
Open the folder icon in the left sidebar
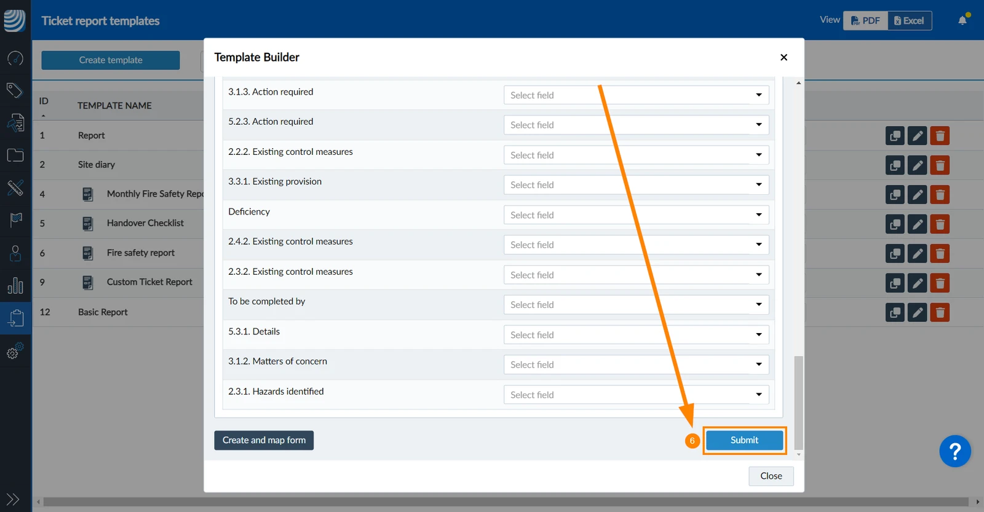coord(15,155)
